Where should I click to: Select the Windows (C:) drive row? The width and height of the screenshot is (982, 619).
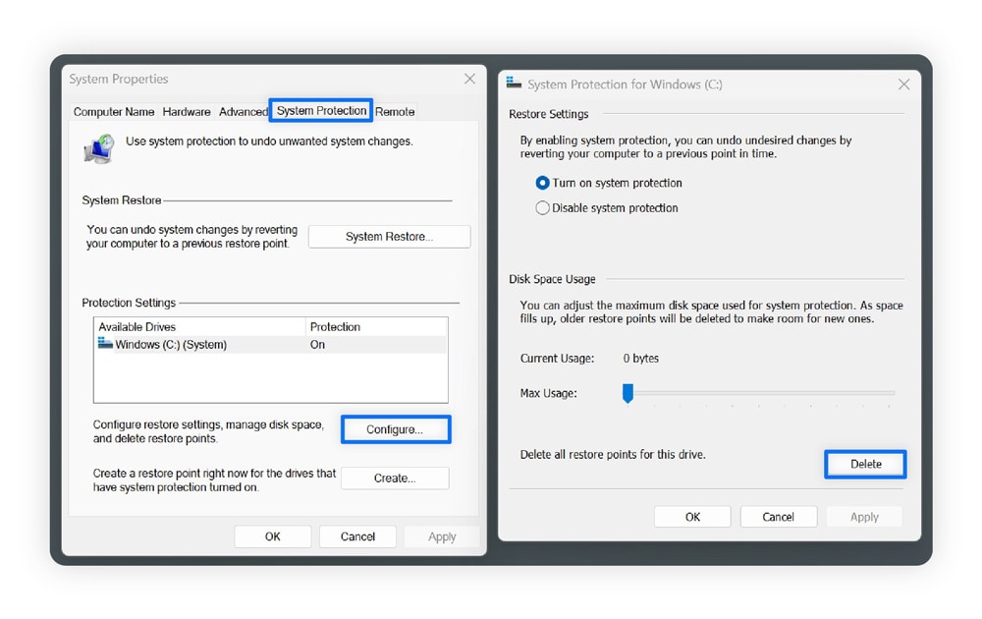tap(196, 344)
